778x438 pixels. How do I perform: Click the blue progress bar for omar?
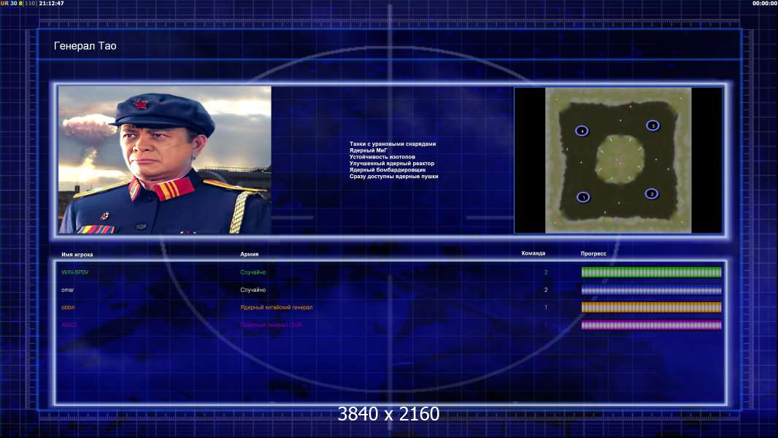[652, 290]
